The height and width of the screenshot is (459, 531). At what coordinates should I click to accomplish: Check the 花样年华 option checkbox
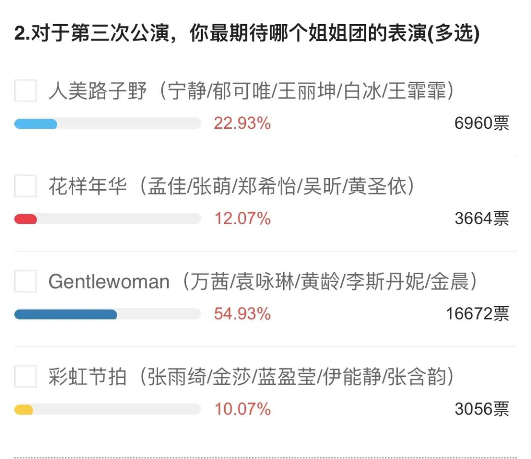pyautogui.click(x=26, y=186)
